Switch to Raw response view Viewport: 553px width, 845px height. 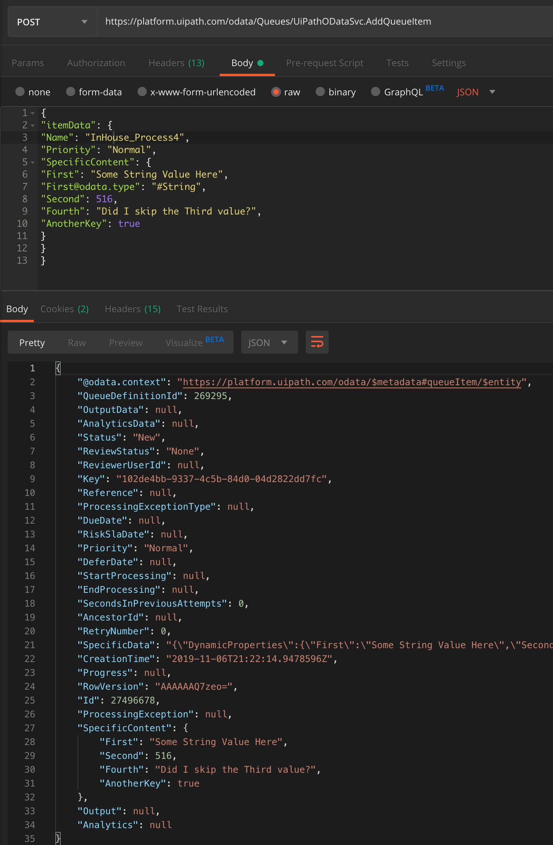[x=77, y=343]
